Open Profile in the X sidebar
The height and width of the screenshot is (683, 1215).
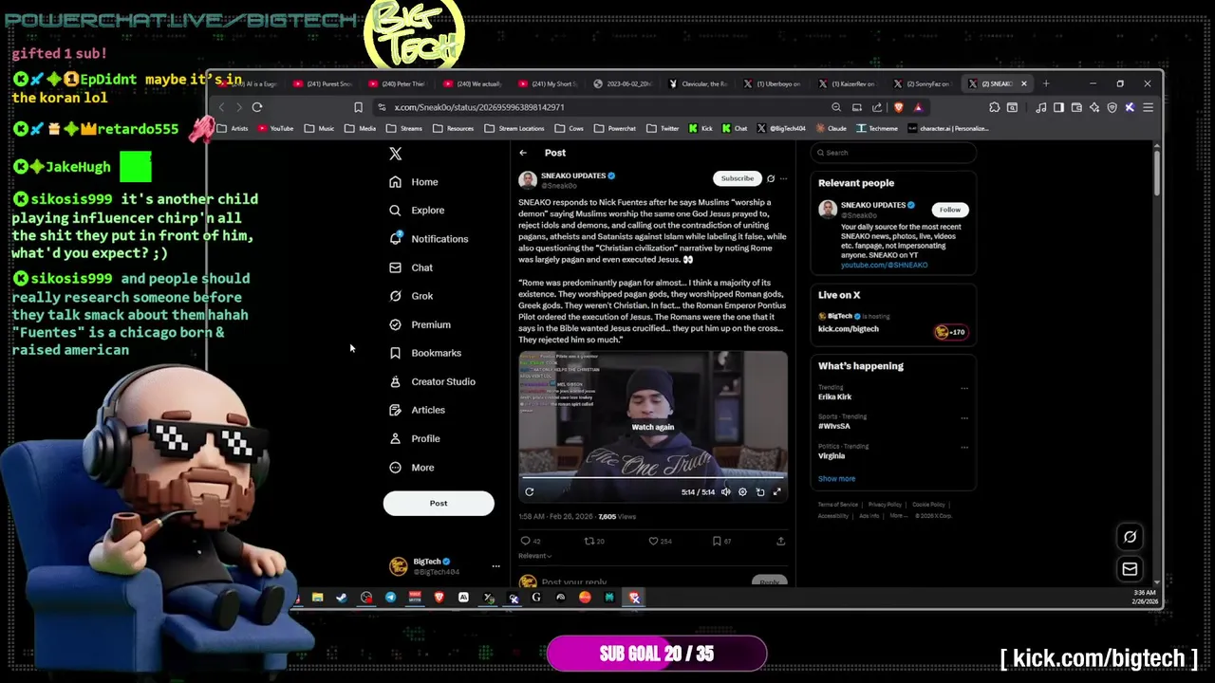(415, 438)
